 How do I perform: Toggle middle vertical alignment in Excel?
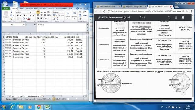click(41, 12)
